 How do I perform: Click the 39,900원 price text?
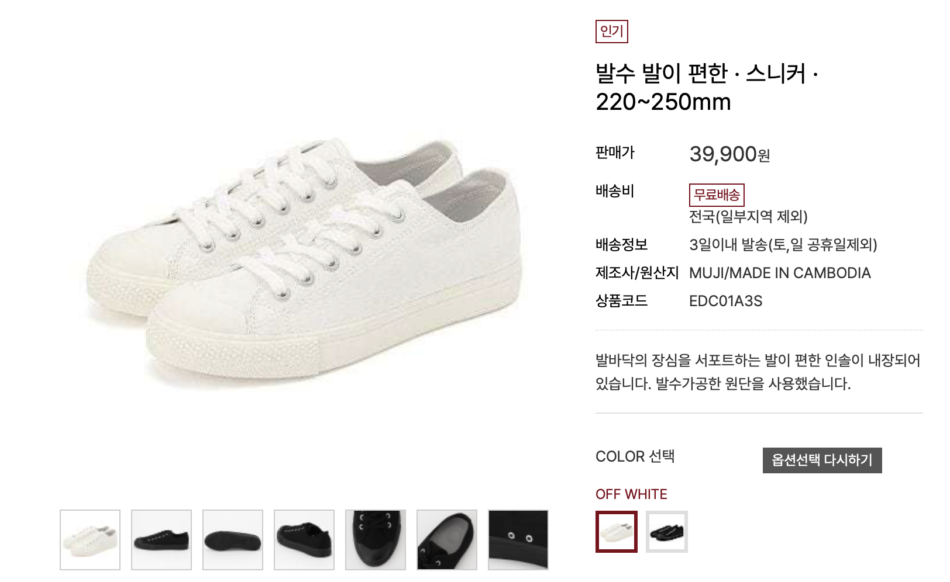pyautogui.click(x=729, y=154)
